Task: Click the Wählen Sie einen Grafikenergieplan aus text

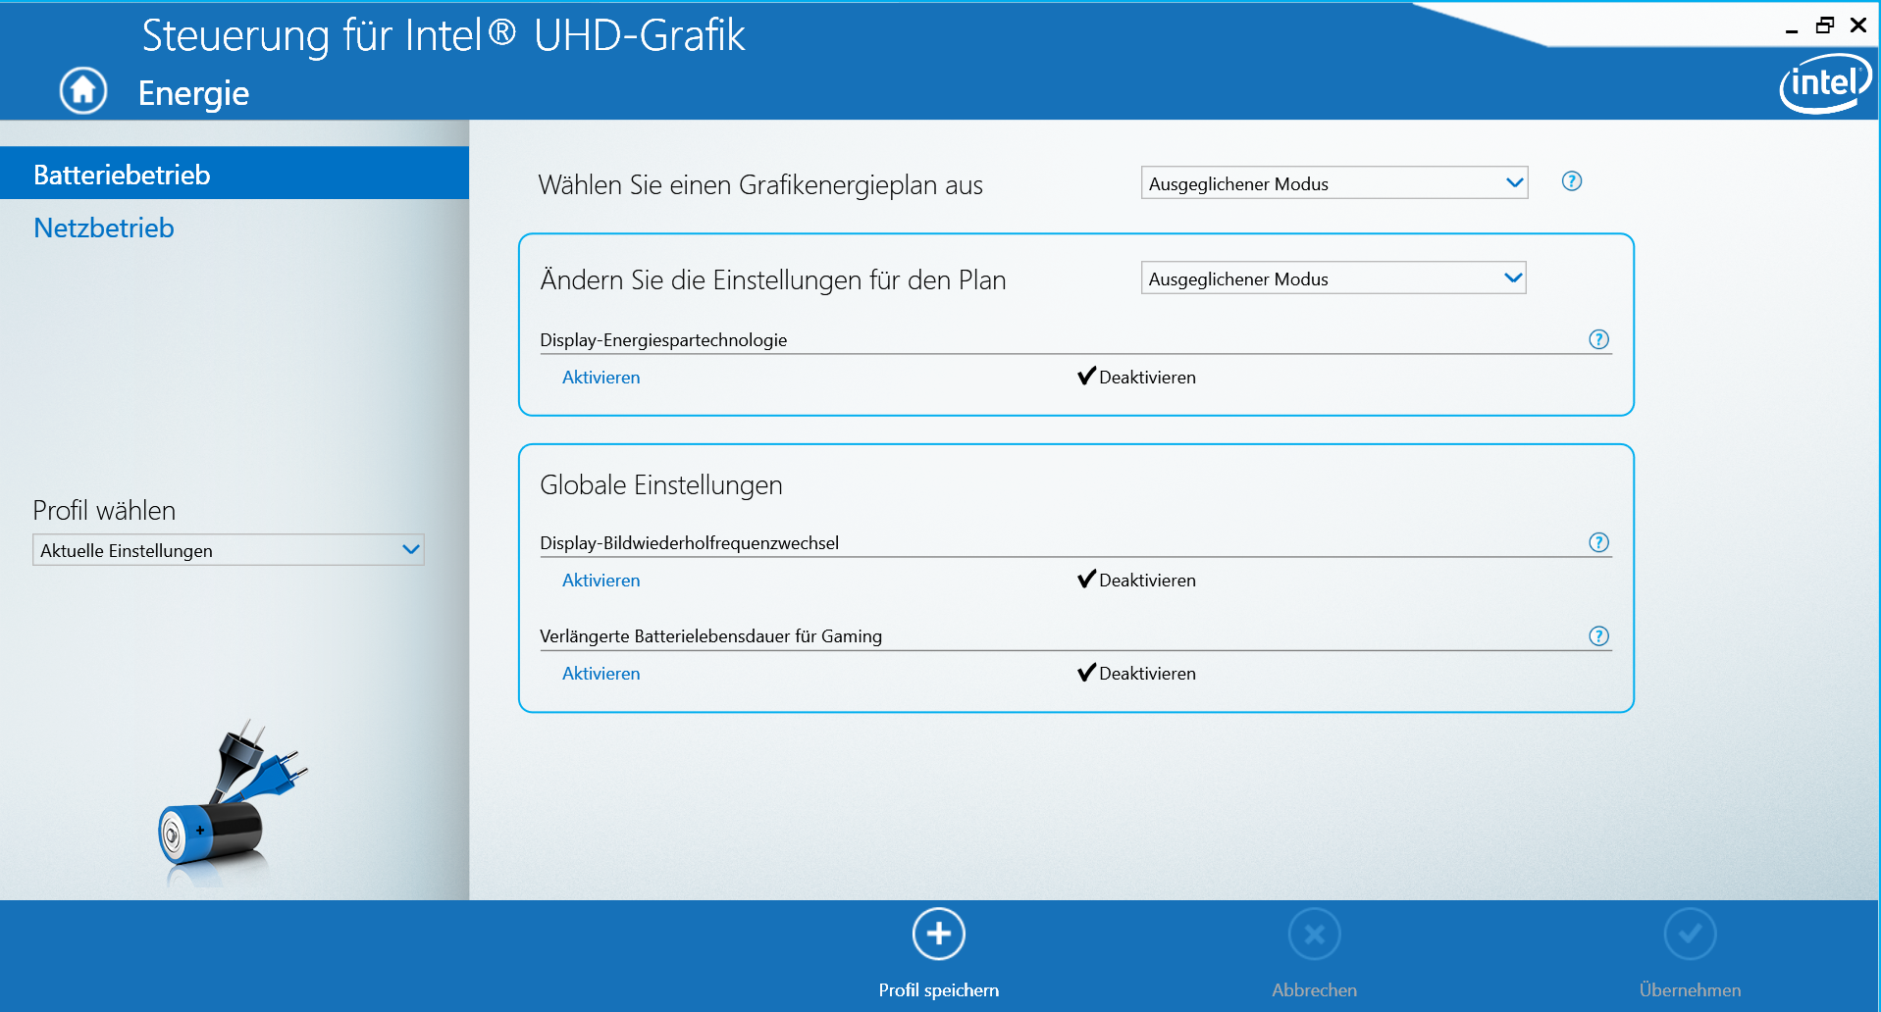Action: coord(760,185)
